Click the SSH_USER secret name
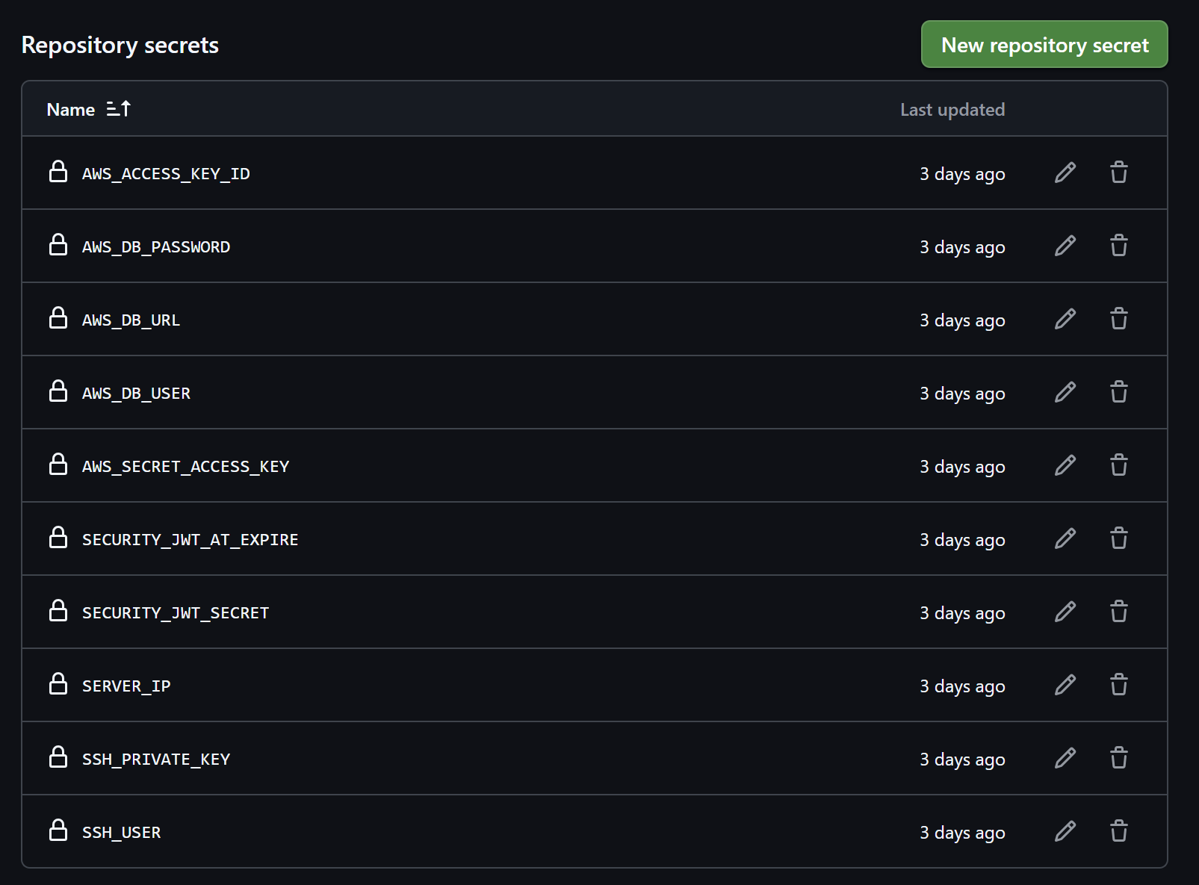 coord(121,833)
